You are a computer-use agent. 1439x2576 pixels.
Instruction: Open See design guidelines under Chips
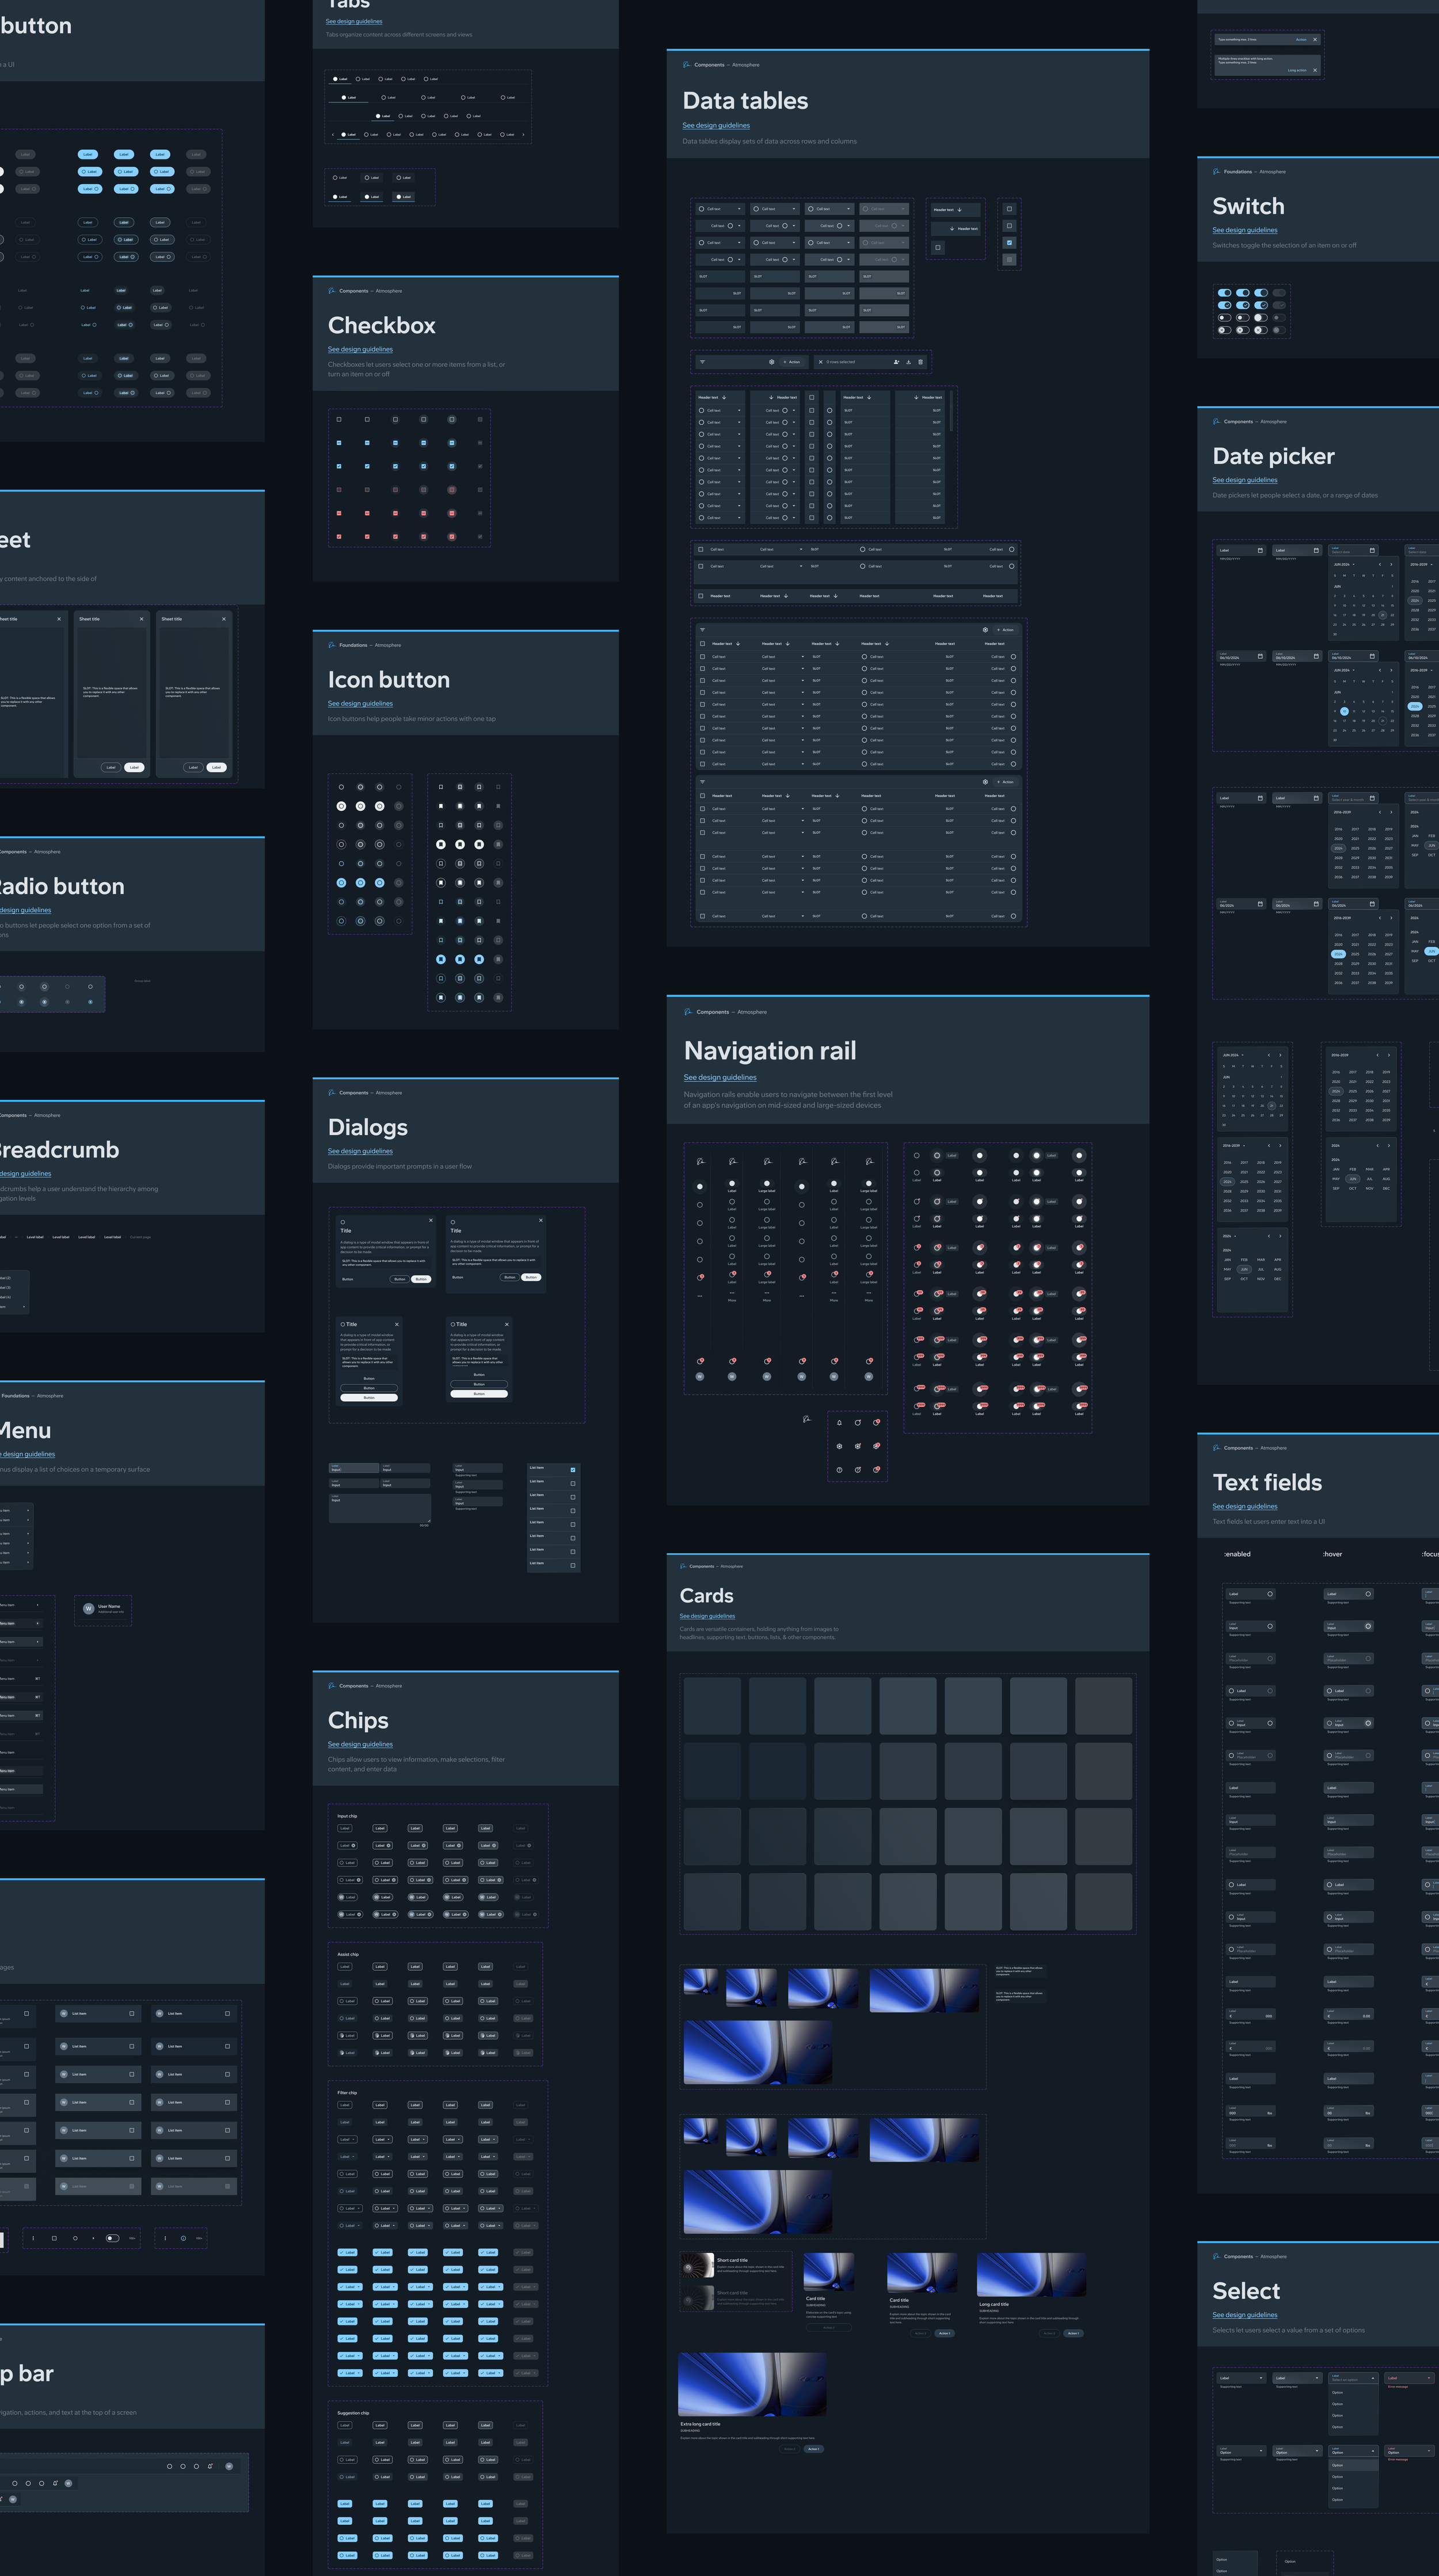click(x=360, y=1745)
